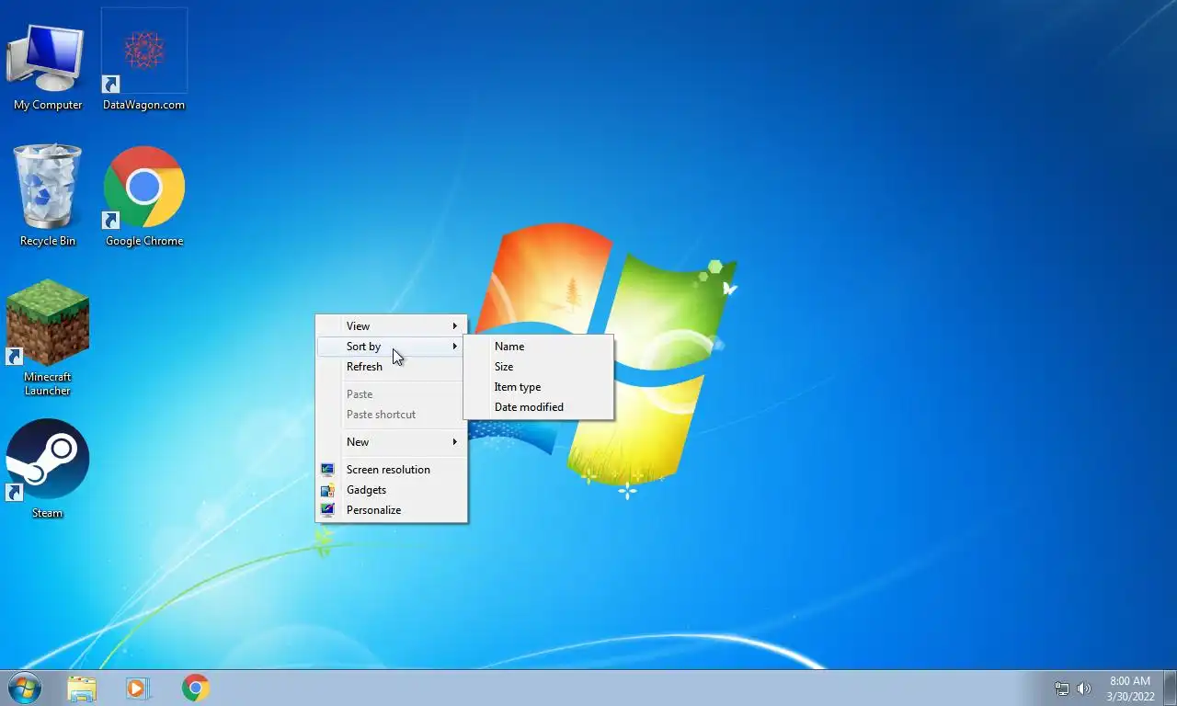Choose Personalize from the context menu
1177x706 pixels.
[x=391, y=510]
